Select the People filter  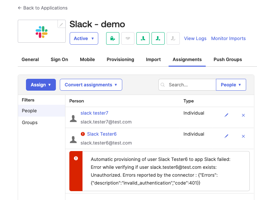(42, 111)
